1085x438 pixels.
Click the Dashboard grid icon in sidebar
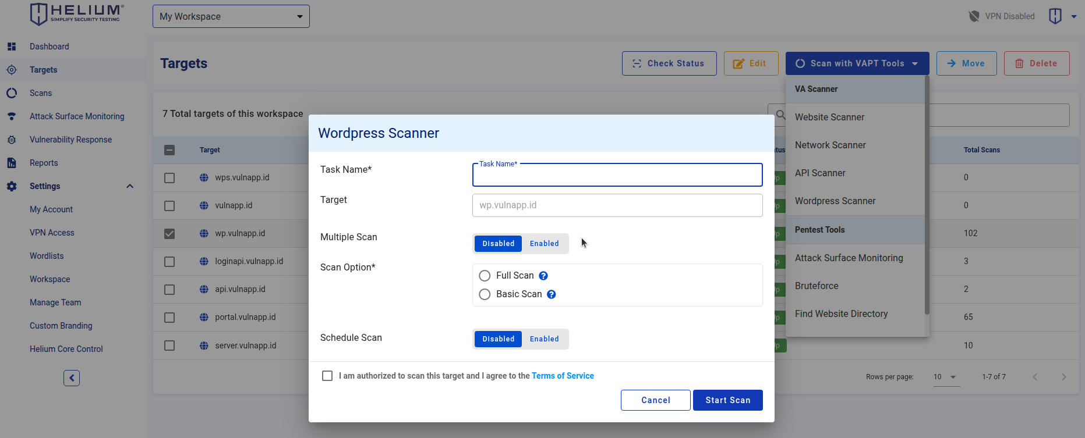point(12,47)
